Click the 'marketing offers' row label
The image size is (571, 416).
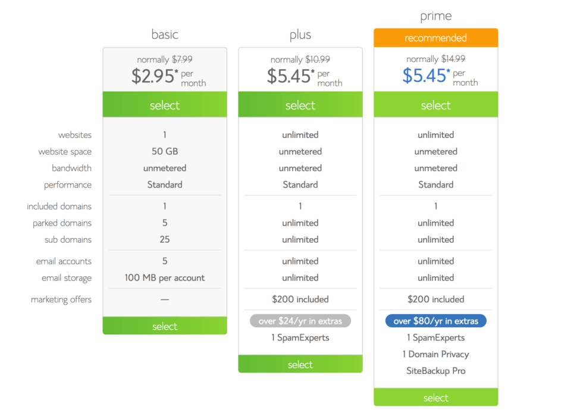[x=61, y=299]
